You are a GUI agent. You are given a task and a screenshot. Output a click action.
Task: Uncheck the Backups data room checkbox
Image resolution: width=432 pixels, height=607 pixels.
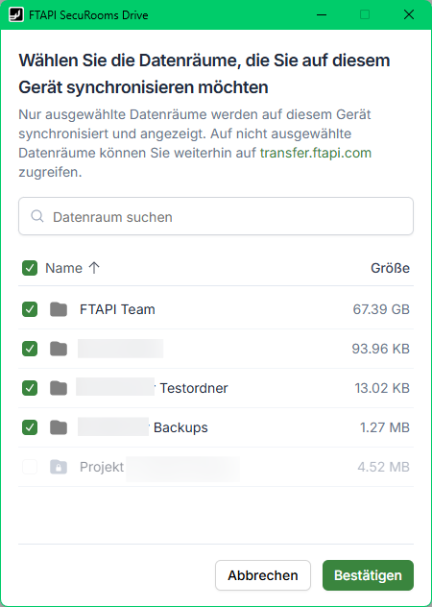pos(30,427)
